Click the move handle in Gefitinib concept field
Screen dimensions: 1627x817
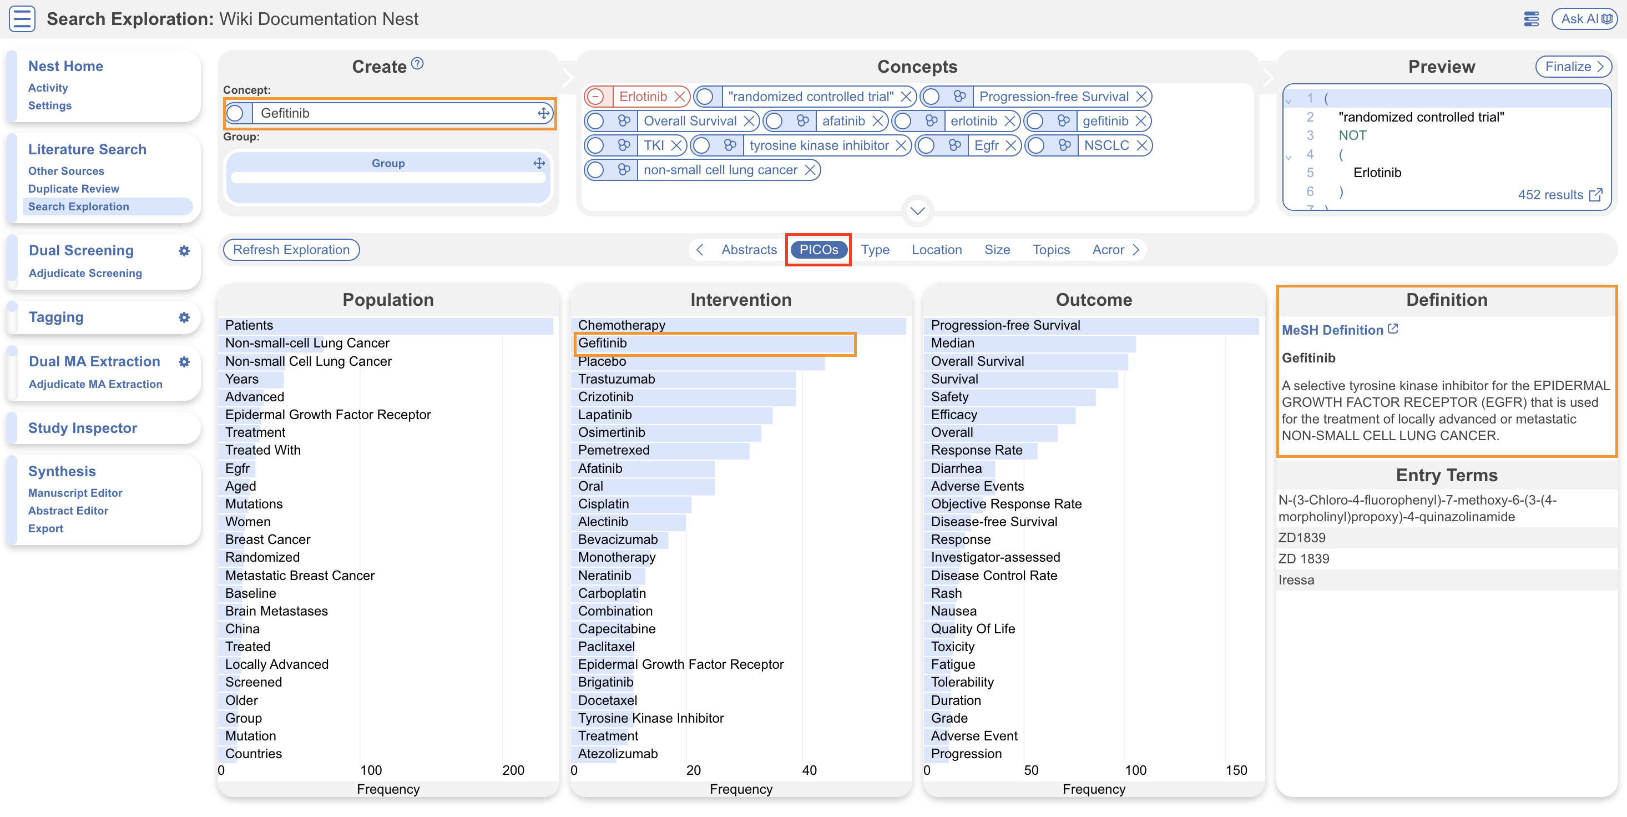tap(543, 114)
